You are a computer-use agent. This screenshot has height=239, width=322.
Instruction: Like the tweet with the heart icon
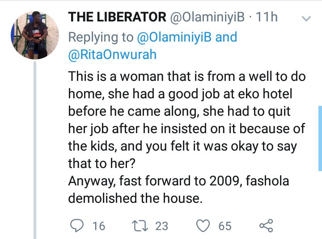[x=203, y=226]
